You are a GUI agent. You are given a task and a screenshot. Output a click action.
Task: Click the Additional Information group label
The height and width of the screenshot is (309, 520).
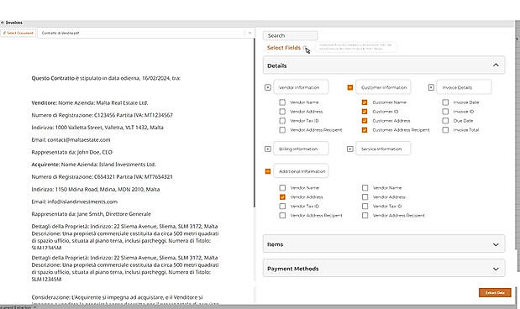pos(301,171)
